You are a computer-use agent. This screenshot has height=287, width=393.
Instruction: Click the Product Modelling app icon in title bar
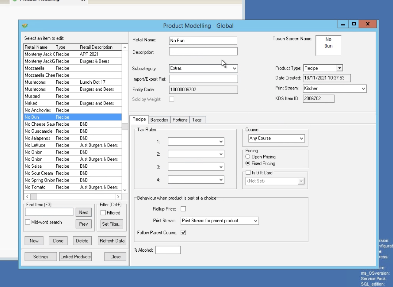pyautogui.click(x=25, y=26)
